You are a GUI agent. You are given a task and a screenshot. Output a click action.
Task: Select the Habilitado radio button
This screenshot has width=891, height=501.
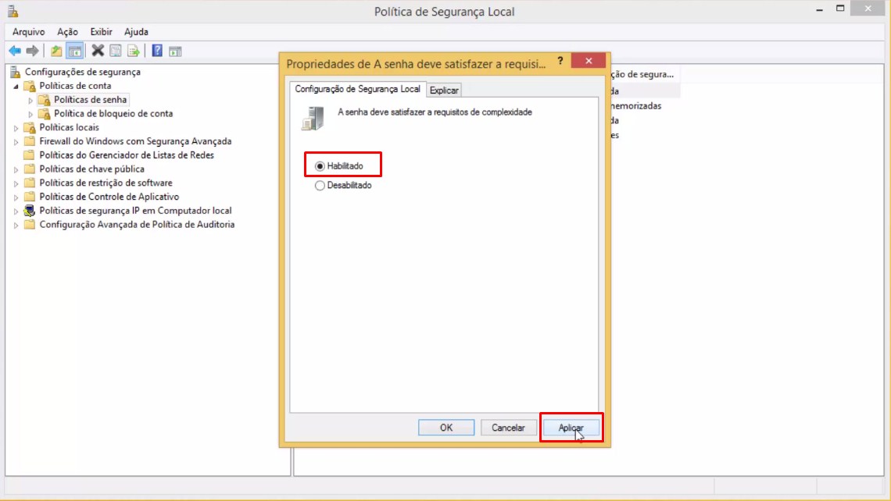pyautogui.click(x=320, y=166)
